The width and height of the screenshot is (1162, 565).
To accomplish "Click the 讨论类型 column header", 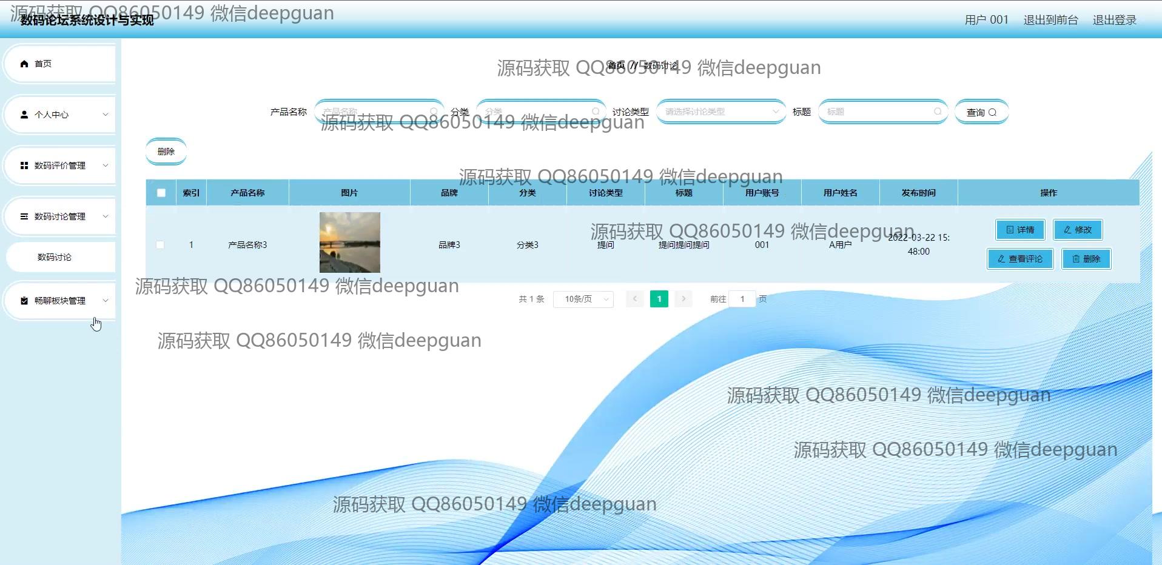I will coord(606,193).
